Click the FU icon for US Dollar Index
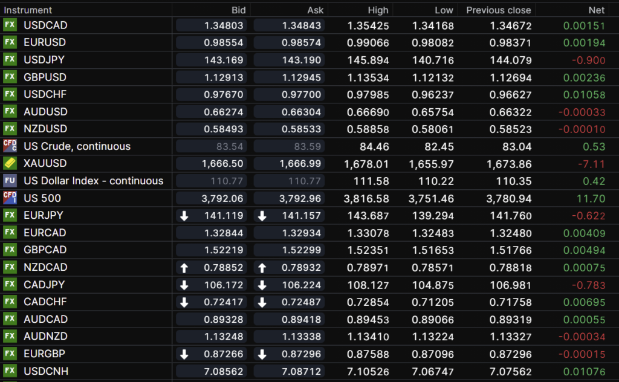 [10, 181]
